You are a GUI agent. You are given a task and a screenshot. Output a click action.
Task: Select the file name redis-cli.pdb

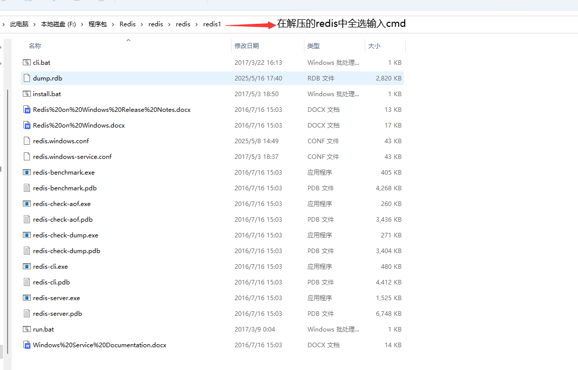[51, 282]
